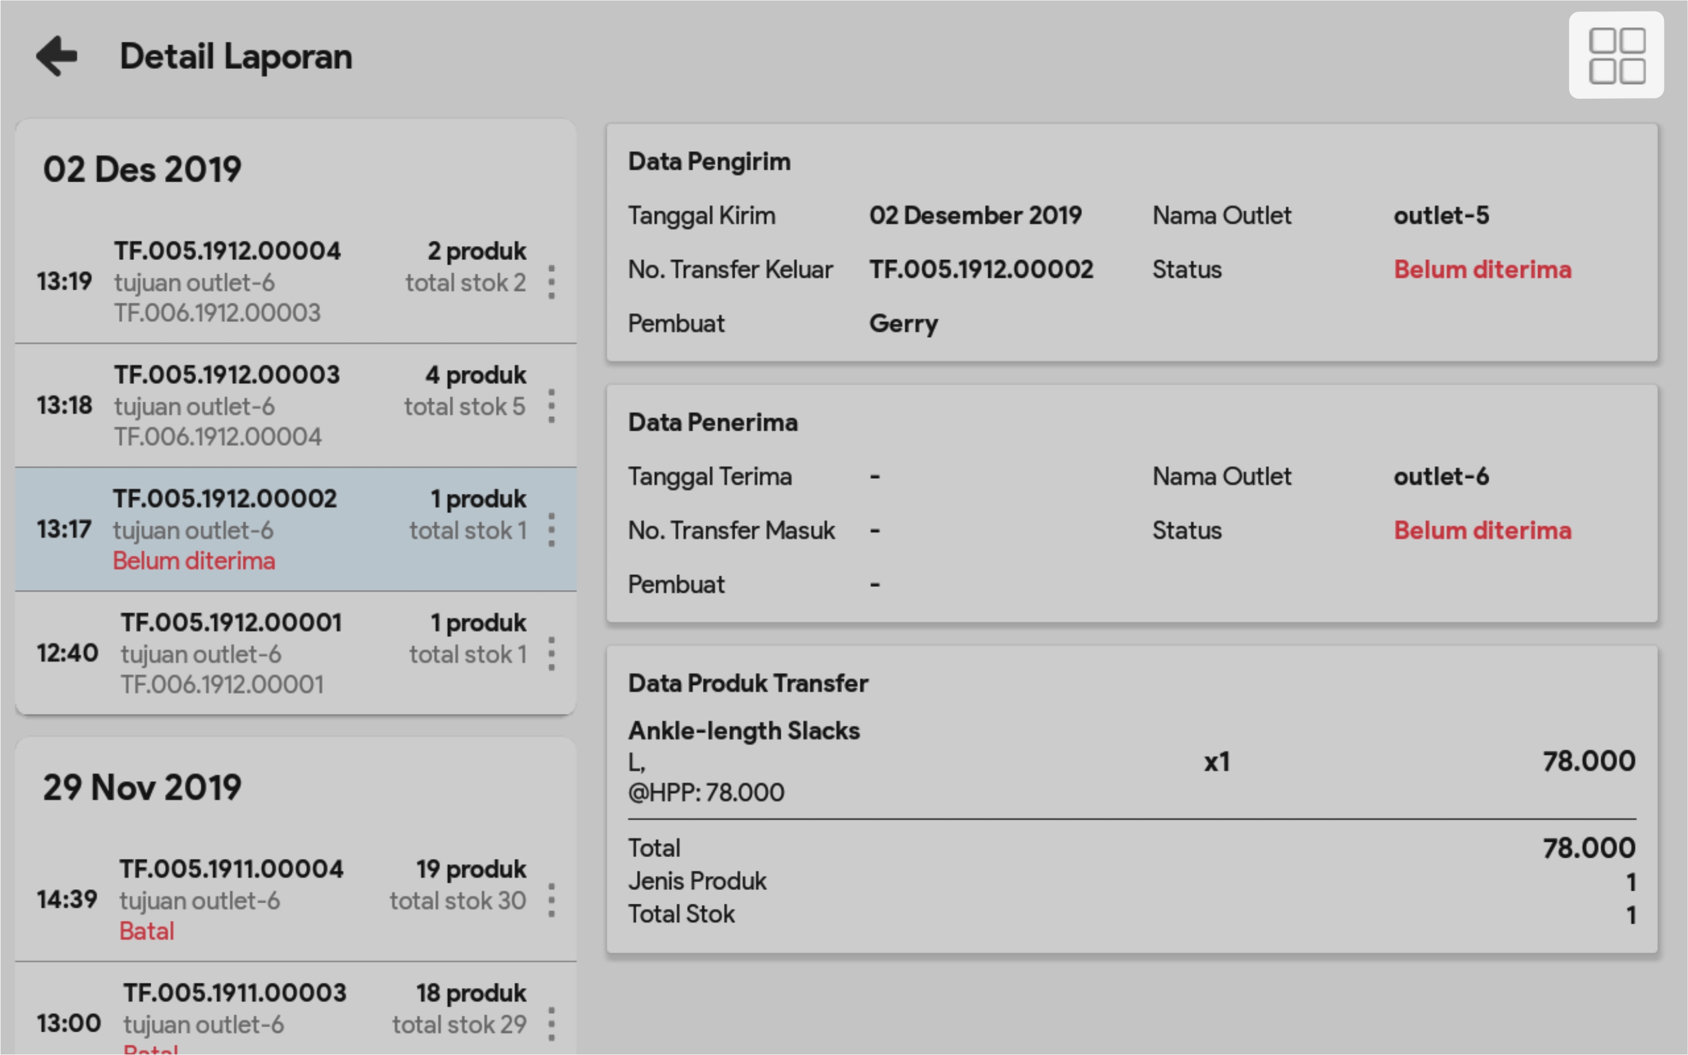Click the Data Penerima card heading

[x=712, y=423]
